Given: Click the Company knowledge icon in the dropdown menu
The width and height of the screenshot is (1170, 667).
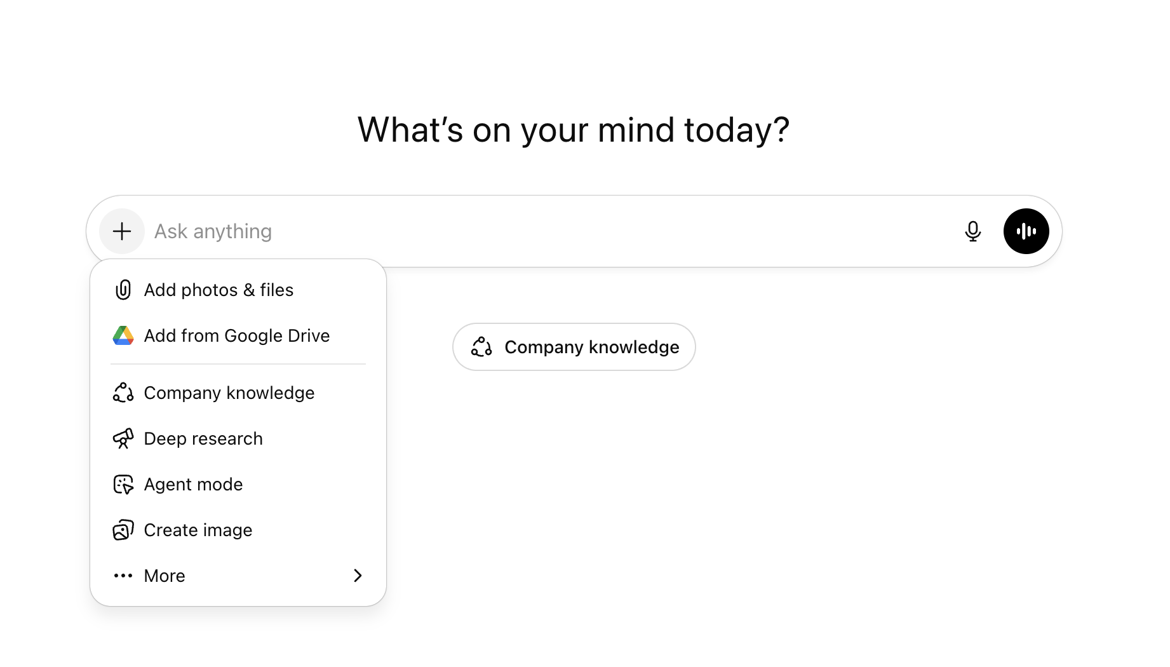Looking at the screenshot, I should point(123,393).
